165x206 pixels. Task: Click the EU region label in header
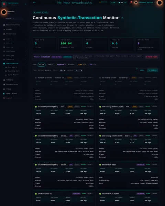(x=34, y=2)
